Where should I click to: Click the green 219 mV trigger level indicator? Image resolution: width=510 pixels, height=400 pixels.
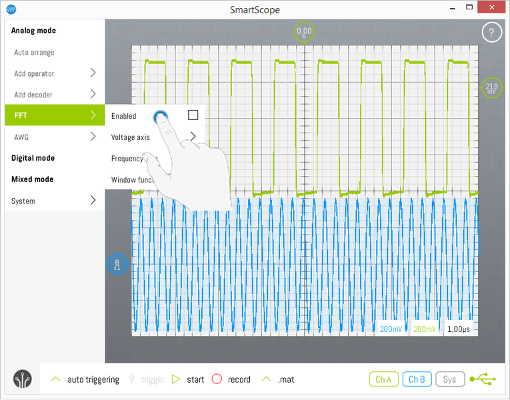pos(491,88)
